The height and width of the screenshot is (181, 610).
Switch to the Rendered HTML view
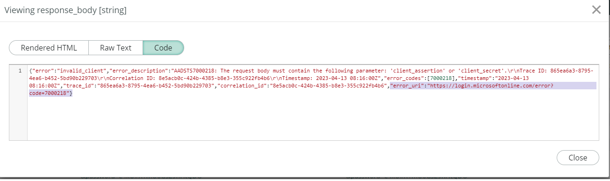tap(49, 48)
